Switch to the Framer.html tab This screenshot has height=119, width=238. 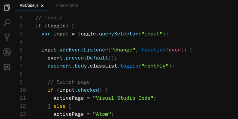(x=67, y=6)
